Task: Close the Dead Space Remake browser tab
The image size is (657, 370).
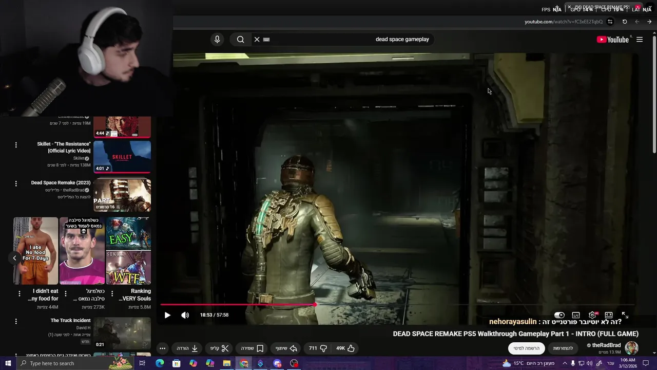Action: click(569, 7)
